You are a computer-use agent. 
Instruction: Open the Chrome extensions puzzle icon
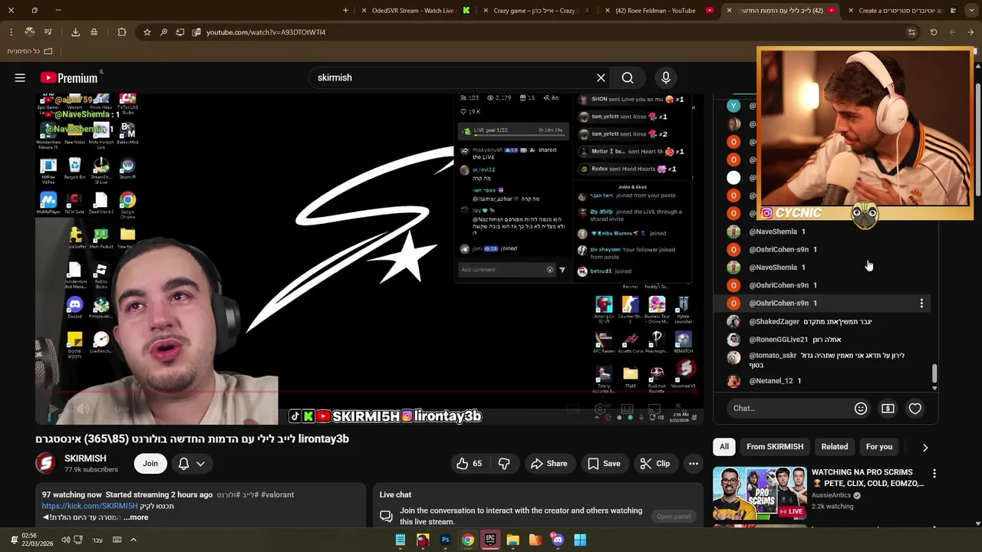(x=122, y=32)
